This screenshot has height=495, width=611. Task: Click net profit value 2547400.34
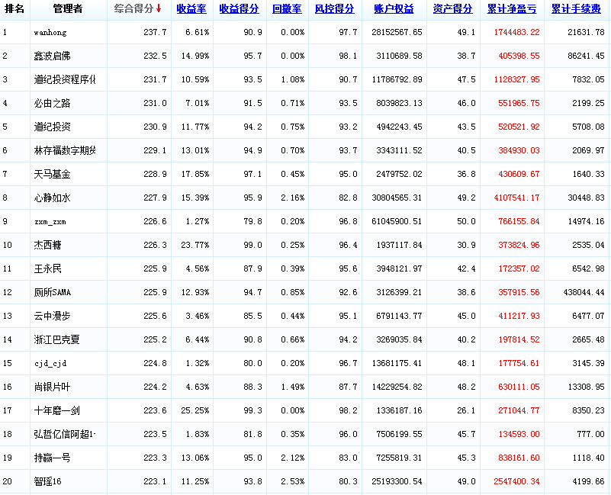pos(516,481)
